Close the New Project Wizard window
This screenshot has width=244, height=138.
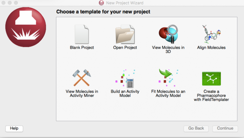point(4,3)
